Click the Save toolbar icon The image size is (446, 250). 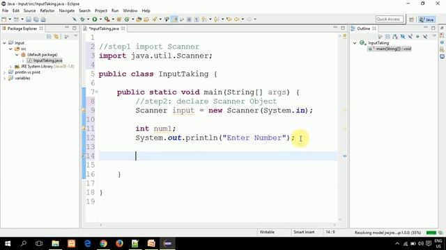click(29, 19)
